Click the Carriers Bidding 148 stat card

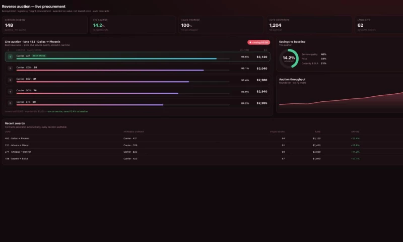[45, 25]
